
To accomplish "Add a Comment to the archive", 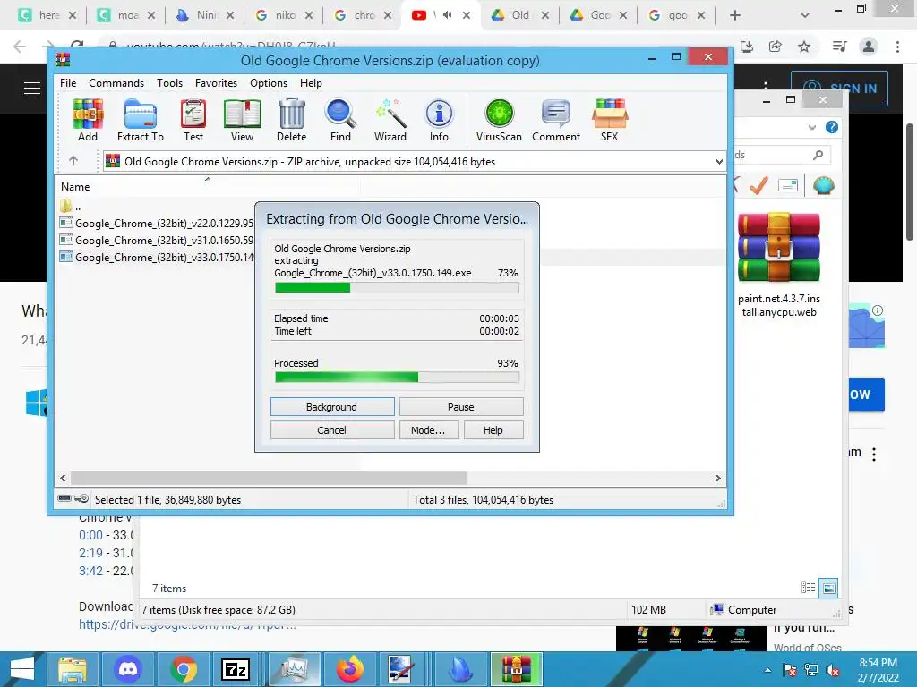I will [x=555, y=120].
